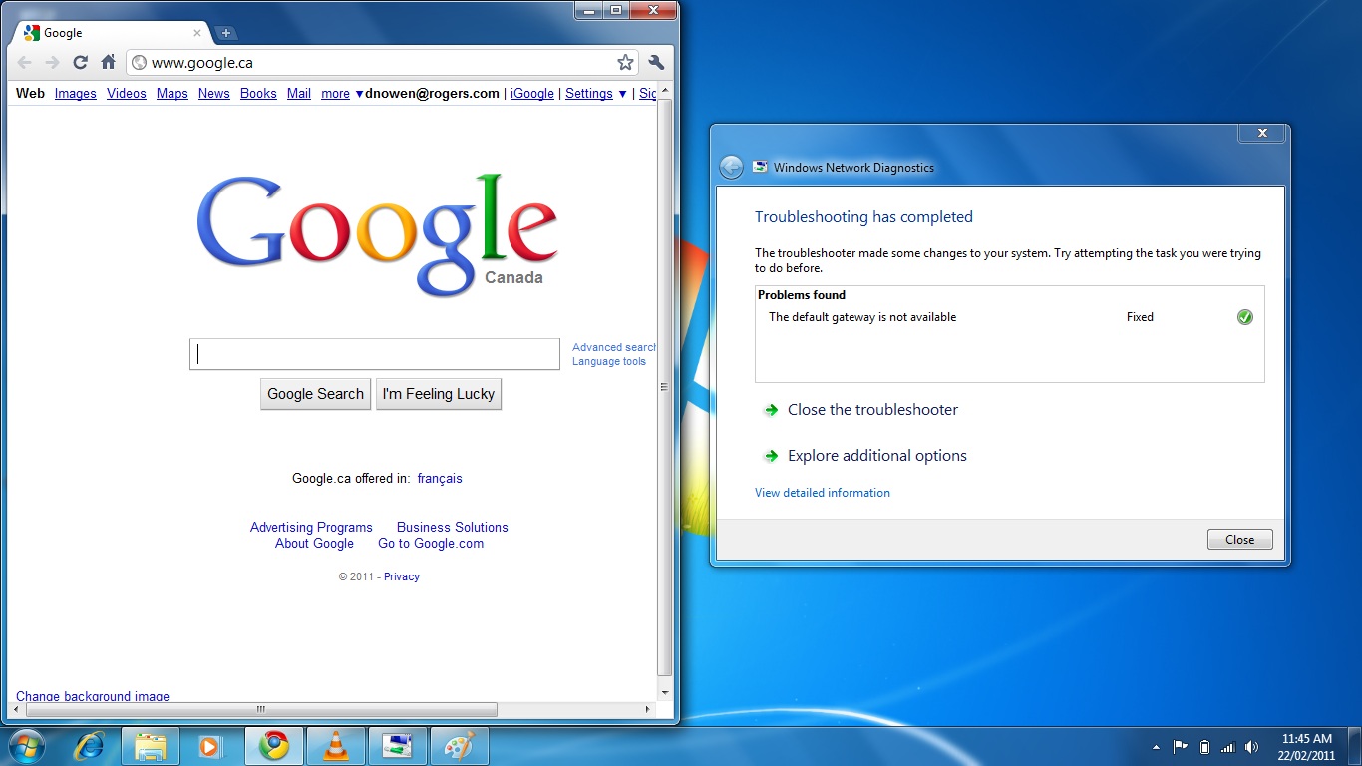Open VLC media player from taskbar
Image resolution: width=1362 pixels, height=766 pixels.
[x=336, y=746]
